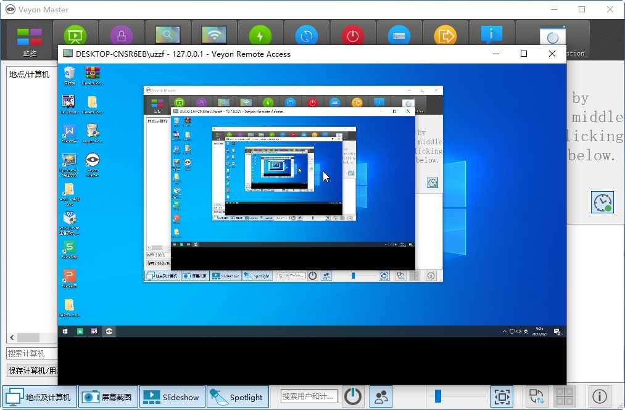Click the auto-adjust thumbnail size icon
The image size is (625, 410).
coord(502,396)
